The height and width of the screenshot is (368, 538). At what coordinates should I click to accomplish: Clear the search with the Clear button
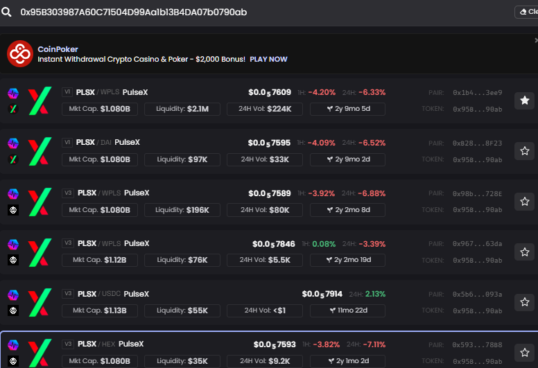527,12
